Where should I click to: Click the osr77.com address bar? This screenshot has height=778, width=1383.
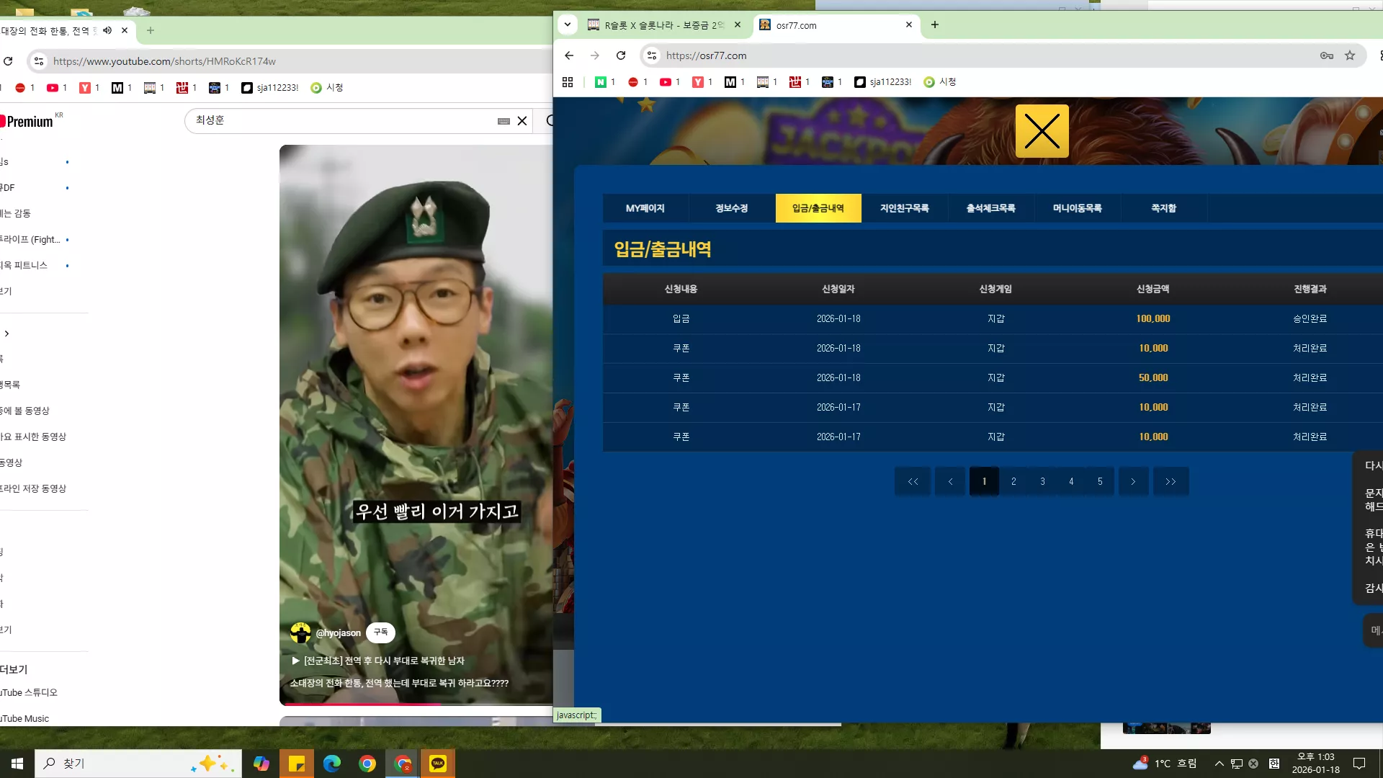tap(987, 55)
